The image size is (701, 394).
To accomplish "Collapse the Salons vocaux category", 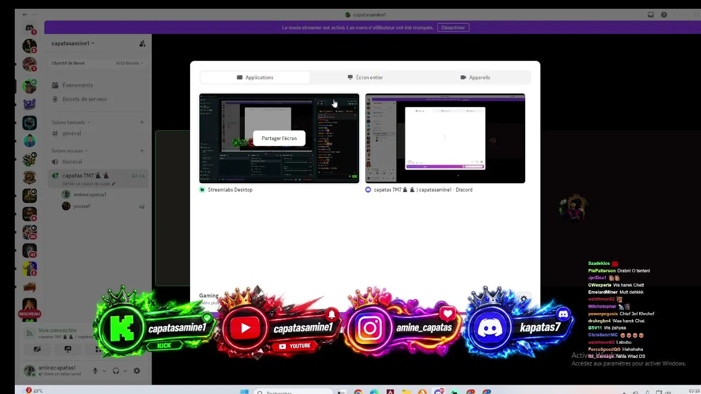I will point(70,151).
